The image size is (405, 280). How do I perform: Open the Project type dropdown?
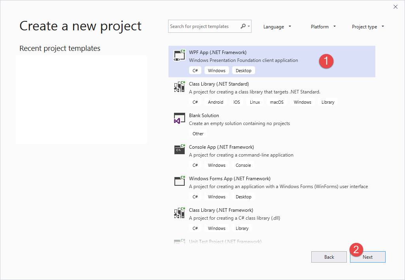[x=368, y=26]
